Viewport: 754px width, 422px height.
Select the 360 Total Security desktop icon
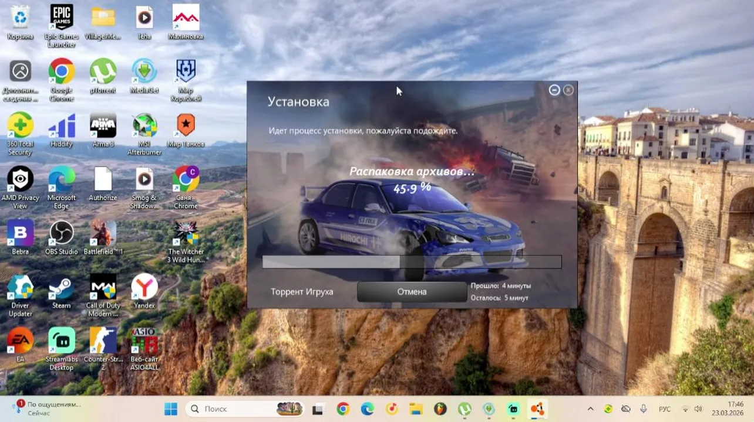pos(21,134)
